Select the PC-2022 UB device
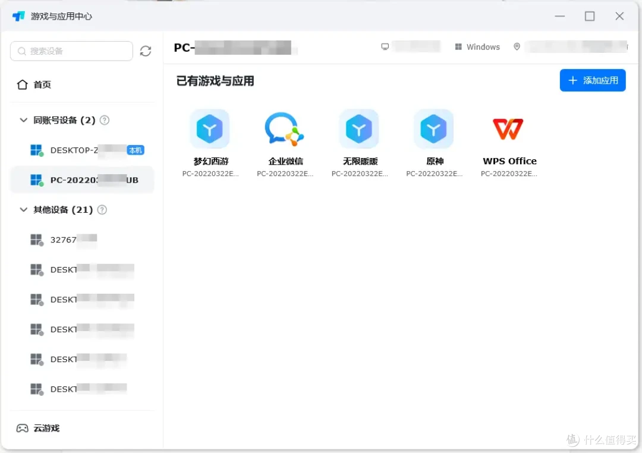 point(82,180)
